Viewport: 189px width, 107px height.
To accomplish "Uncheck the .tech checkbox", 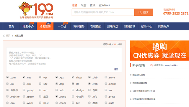I will 89,83.
